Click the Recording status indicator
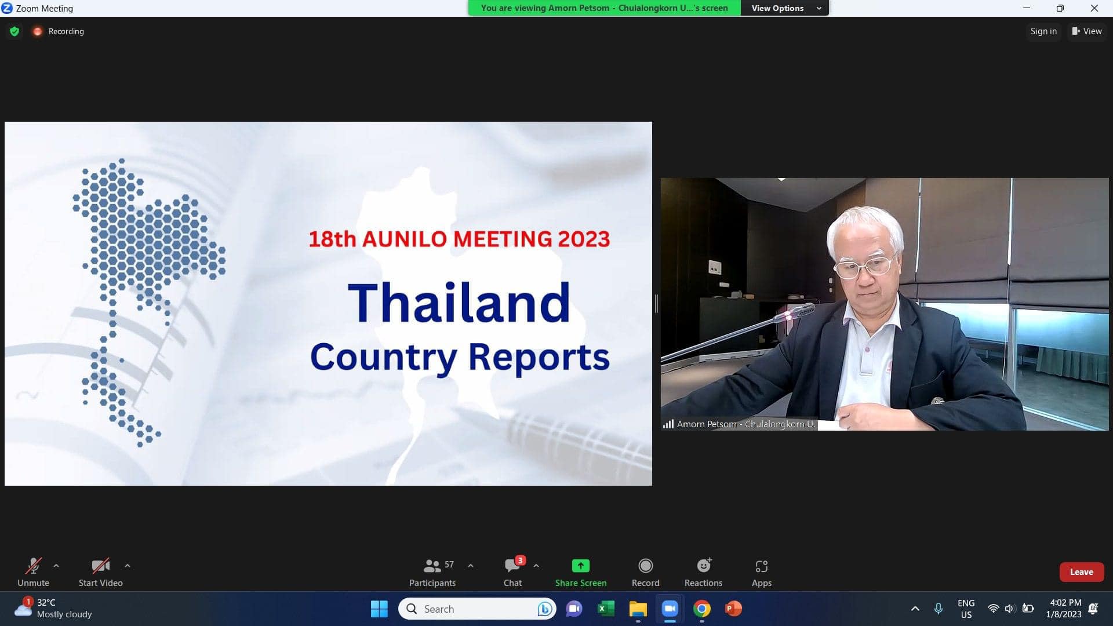 coord(59,31)
